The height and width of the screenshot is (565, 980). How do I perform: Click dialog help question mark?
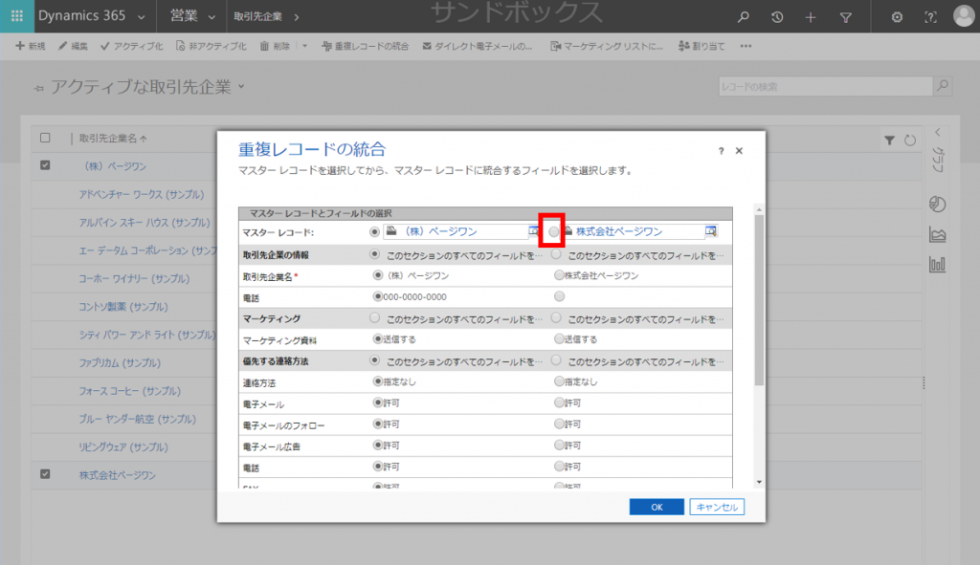click(x=722, y=151)
